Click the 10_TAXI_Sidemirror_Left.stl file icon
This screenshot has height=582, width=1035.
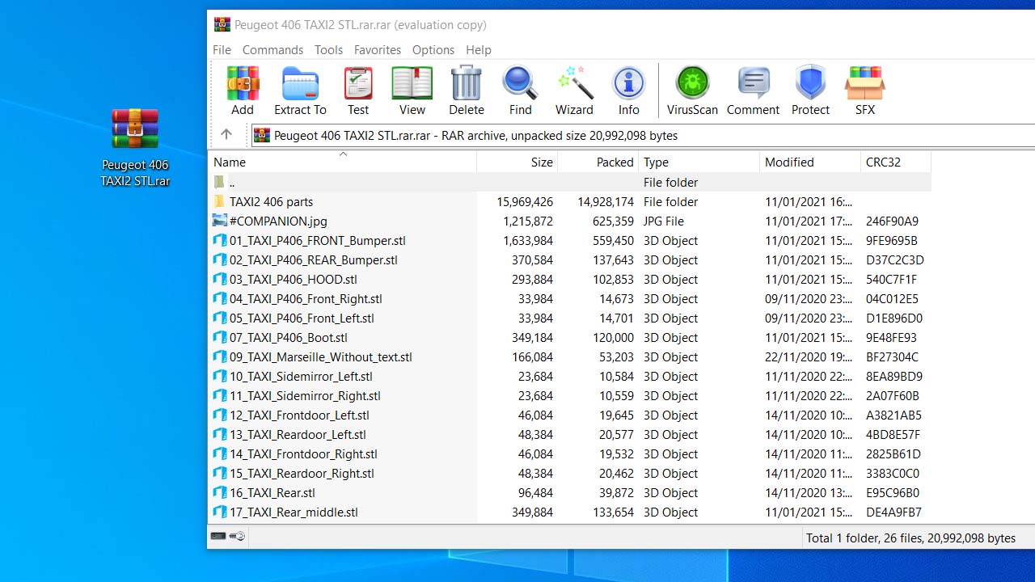click(x=219, y=376)
